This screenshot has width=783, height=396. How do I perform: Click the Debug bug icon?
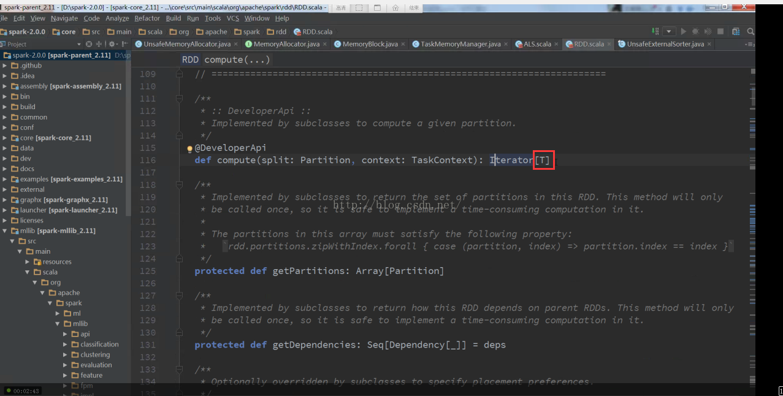click(695, 31)
